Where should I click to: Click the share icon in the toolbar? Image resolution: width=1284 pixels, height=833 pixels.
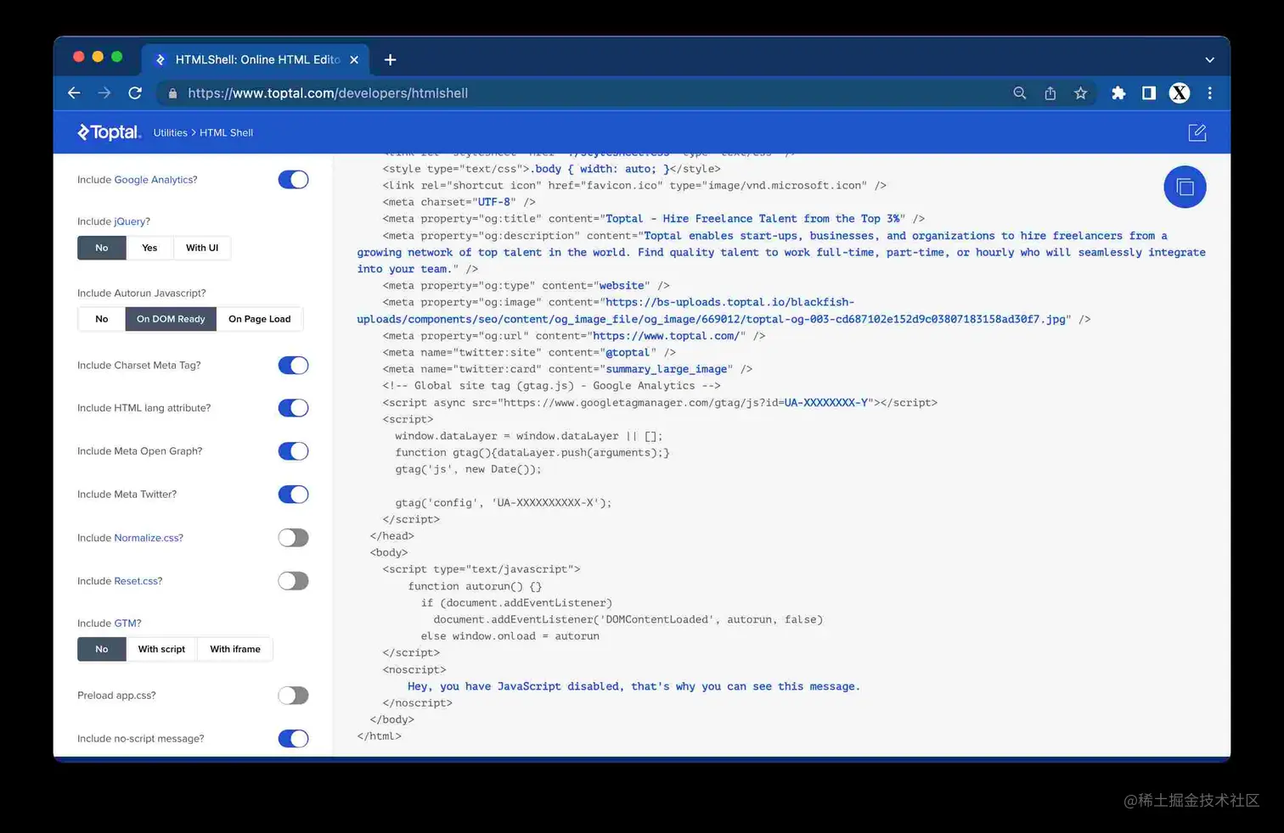coord(1050,93)
